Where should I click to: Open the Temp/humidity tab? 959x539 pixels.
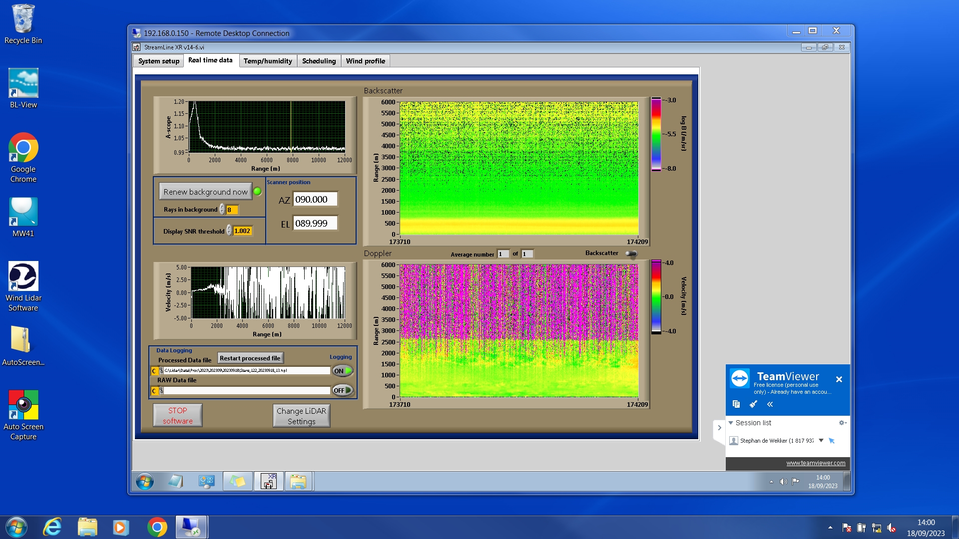pos(268,61)
